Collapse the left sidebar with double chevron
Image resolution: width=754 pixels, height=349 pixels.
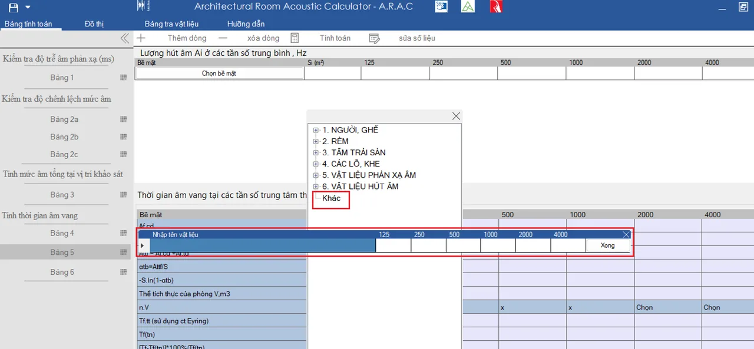(x=124, y=38)
